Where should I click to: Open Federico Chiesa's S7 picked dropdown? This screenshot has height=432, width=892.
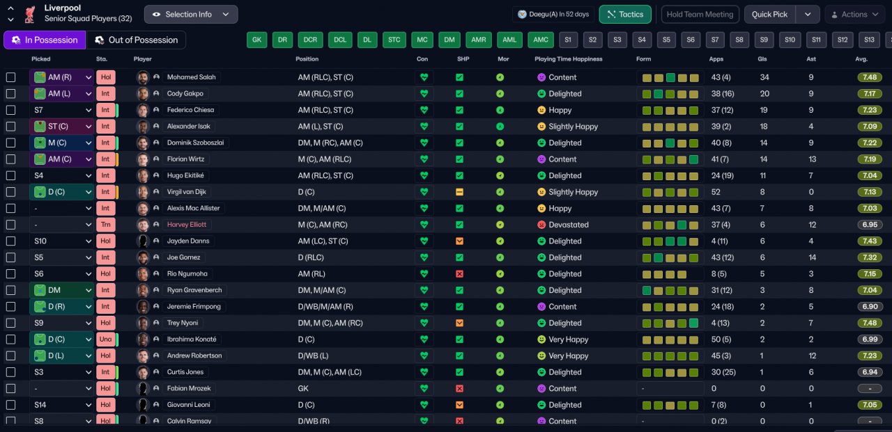click(x=61, y=110)
